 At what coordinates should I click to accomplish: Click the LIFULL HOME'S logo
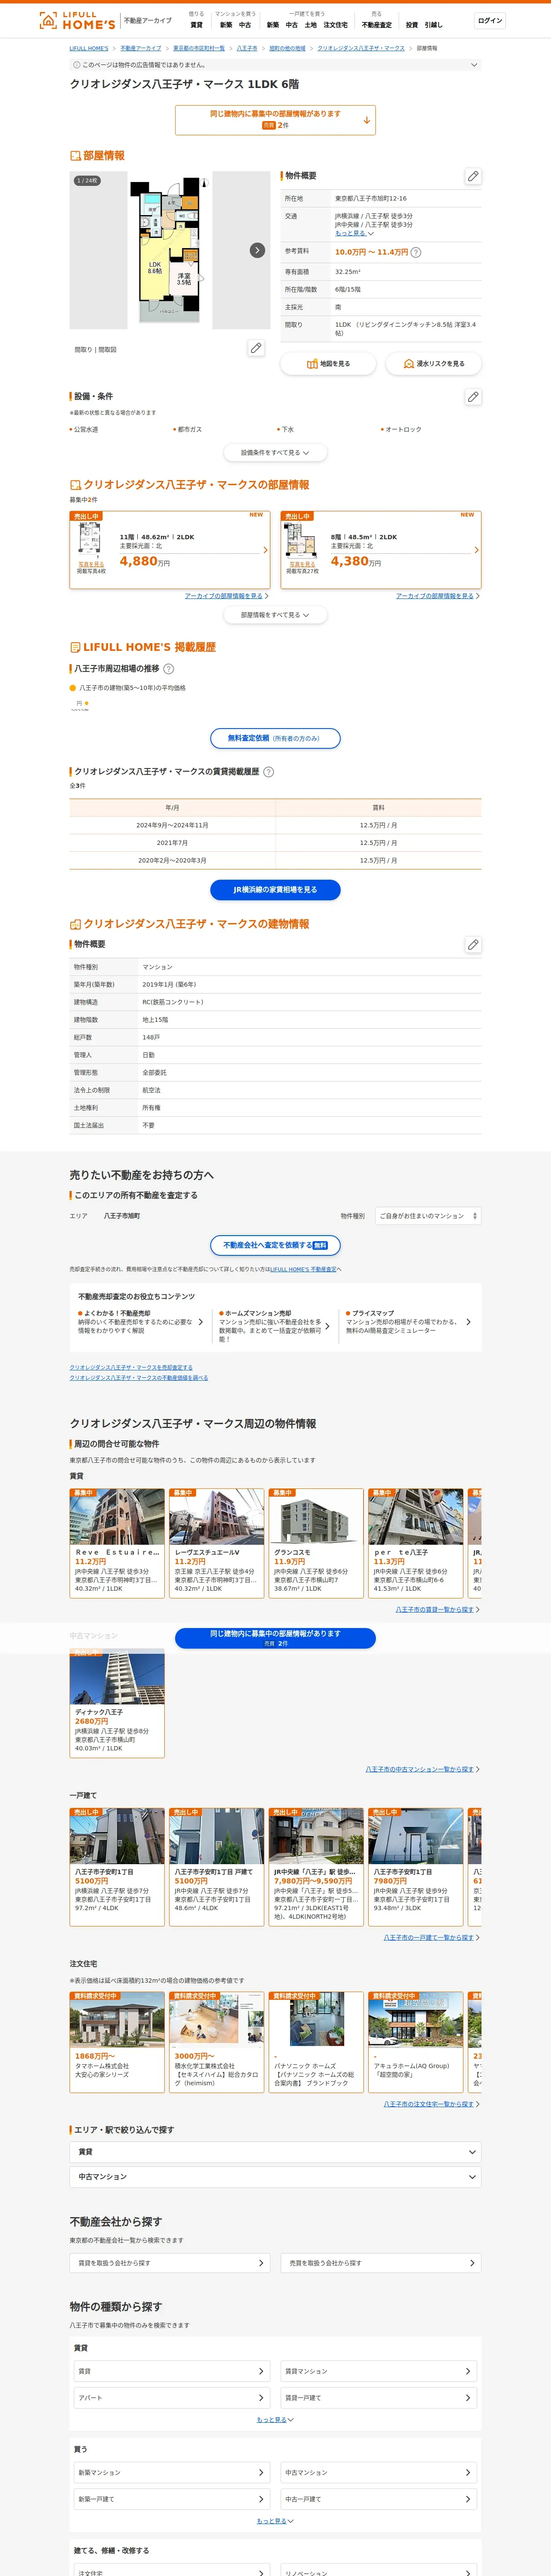pos(77,20)
